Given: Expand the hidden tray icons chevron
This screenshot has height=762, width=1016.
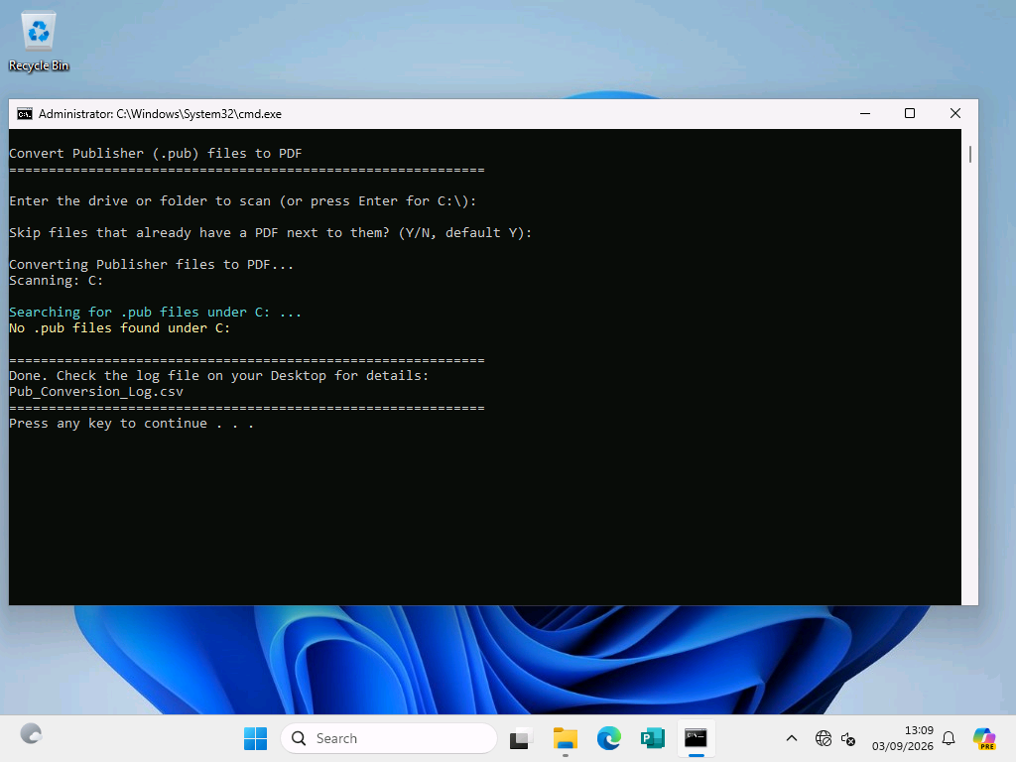Looking at the screenshot, I should tap(791, 738).
